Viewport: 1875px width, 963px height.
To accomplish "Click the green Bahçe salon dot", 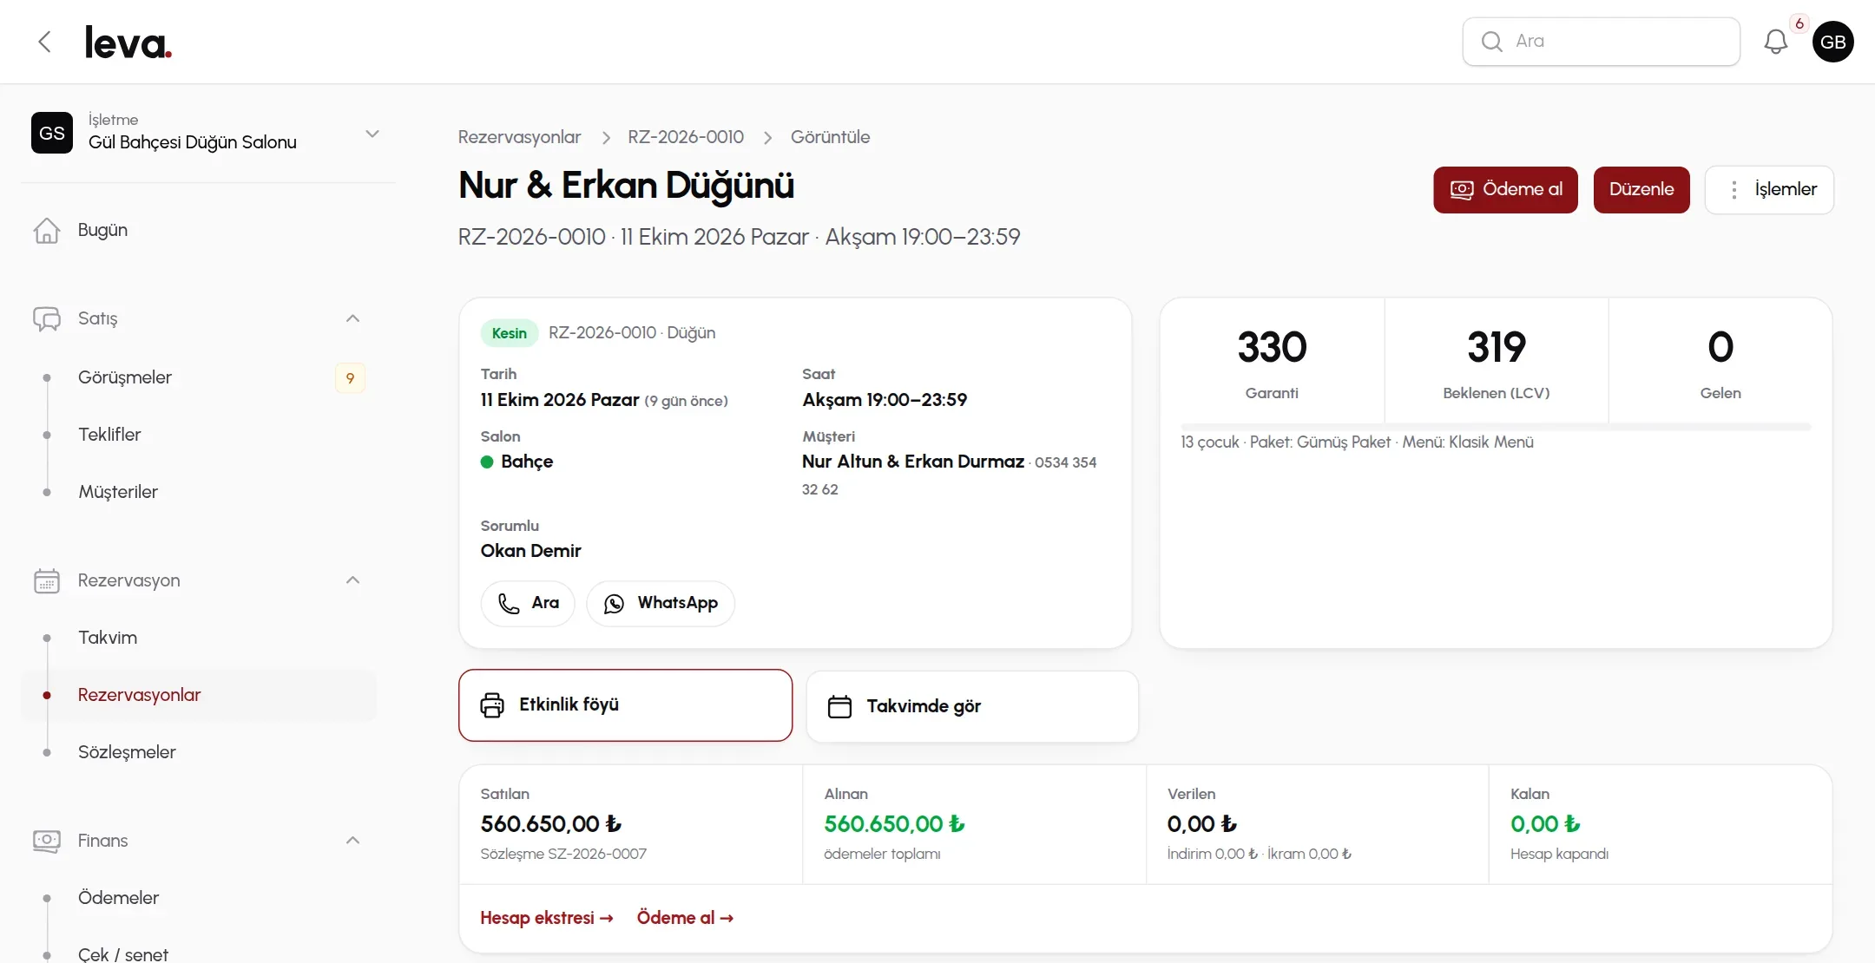I will pos(487,462).
